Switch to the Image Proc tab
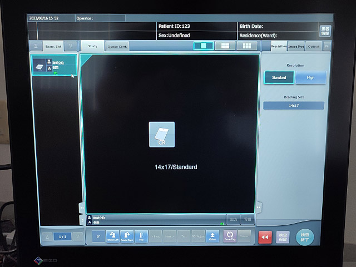This screenshot has height=267, width=356. tap(296, 46)
